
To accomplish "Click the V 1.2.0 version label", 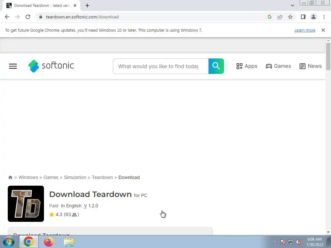I will (91, 206).
